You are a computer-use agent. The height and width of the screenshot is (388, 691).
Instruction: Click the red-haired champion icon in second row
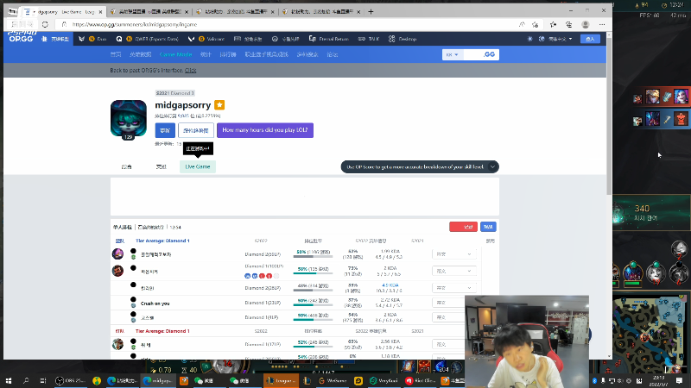point(117,271)
